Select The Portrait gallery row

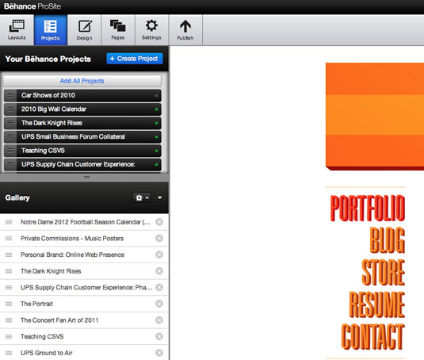tap(84, 304)
